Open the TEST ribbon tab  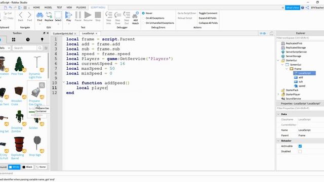pyautogui.click(x=59, y=8)
